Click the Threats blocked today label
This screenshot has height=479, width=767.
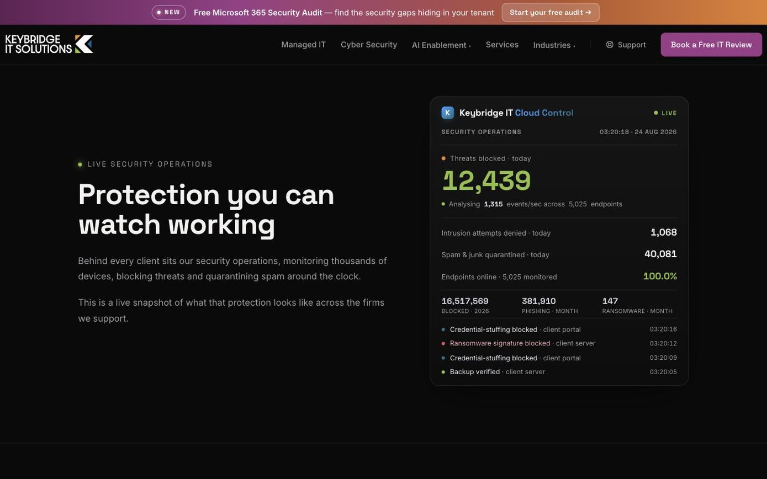(490, 158)
